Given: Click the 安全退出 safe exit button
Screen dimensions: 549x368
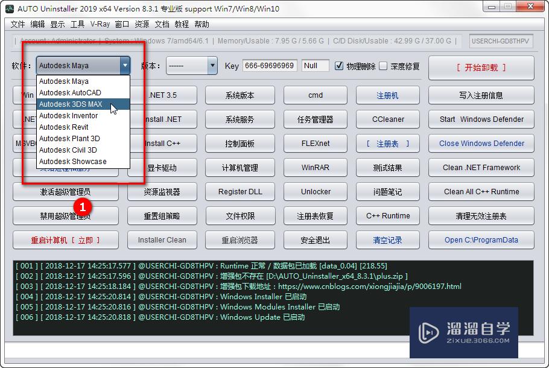Looking at the screenshot, I should tap(315, 240).
